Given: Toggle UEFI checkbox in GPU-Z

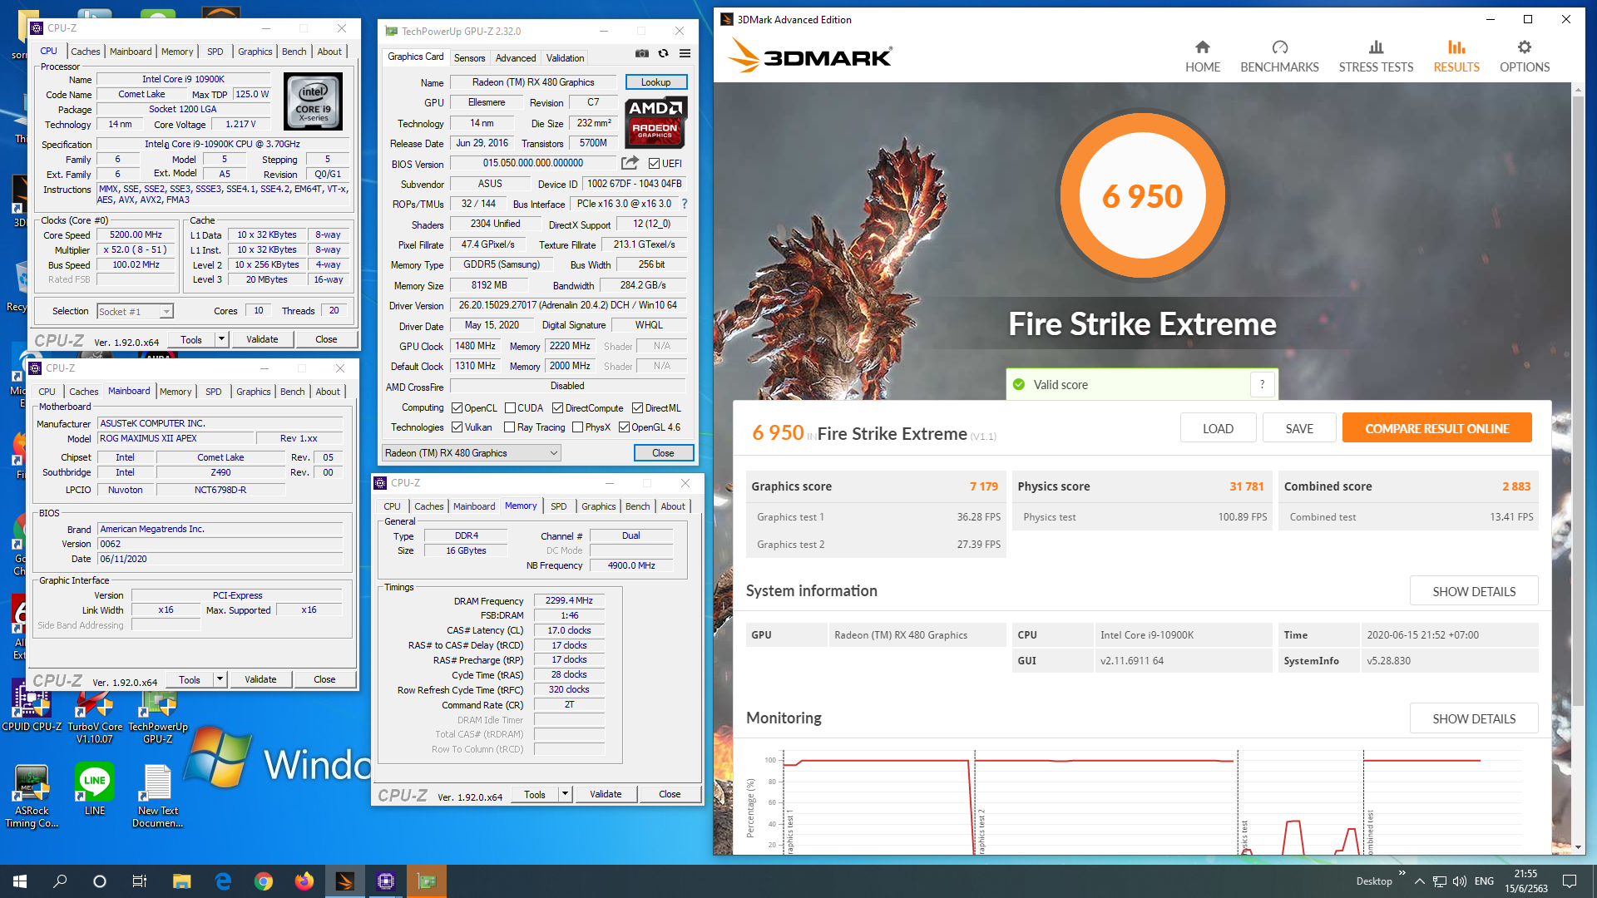Looking at the screenshot, I should pyautogui.click(x=654, y=164).
